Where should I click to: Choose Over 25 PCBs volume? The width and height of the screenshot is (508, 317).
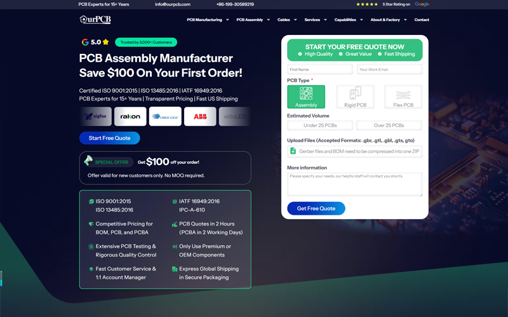tap(389, 125)
